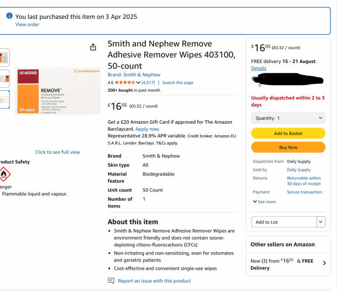Click the 200+ bought in past month text

coord(134,90)
